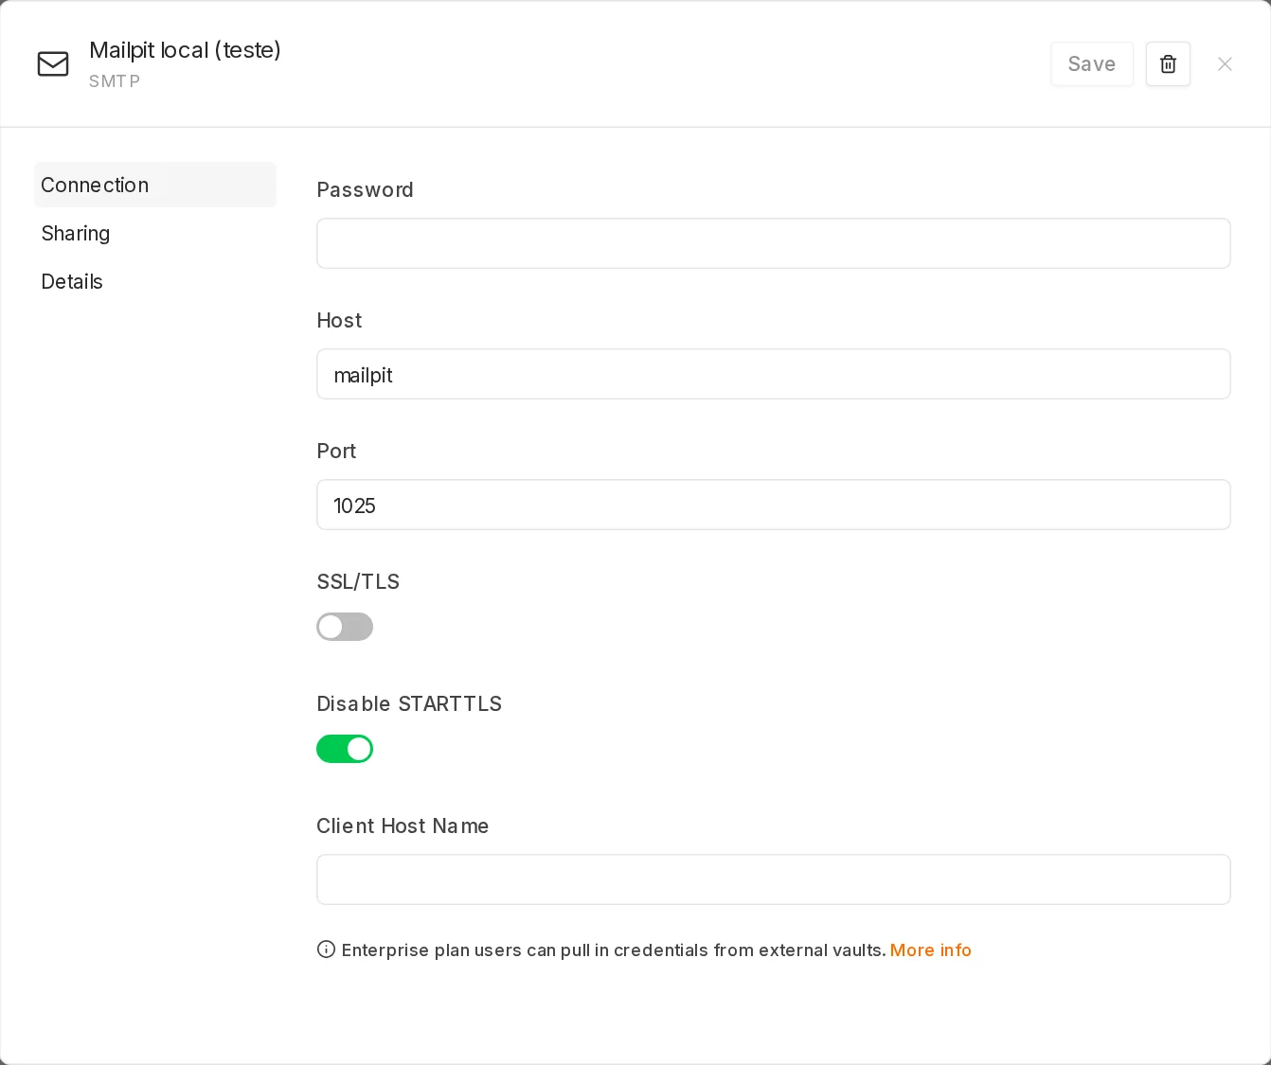
Task: Click the Disable STARTTLS label
Action: coord(409,703)
